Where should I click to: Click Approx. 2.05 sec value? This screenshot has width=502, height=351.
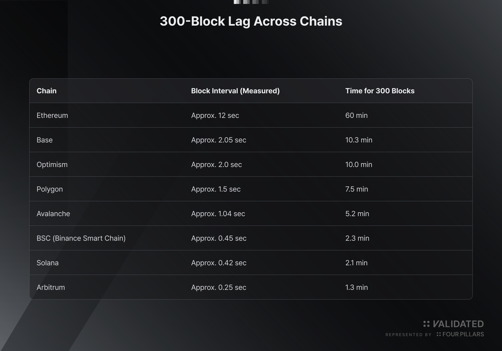pos(219,140)
